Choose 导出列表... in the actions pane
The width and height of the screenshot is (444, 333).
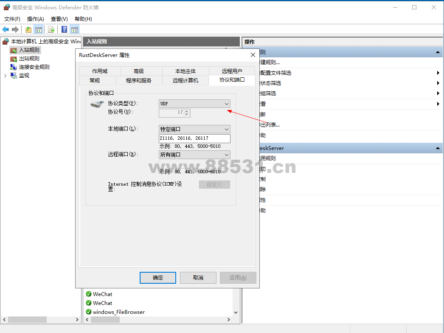point(270,125)
